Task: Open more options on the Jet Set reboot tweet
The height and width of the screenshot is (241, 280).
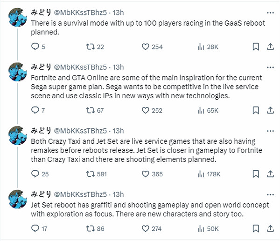Action: 269,194
